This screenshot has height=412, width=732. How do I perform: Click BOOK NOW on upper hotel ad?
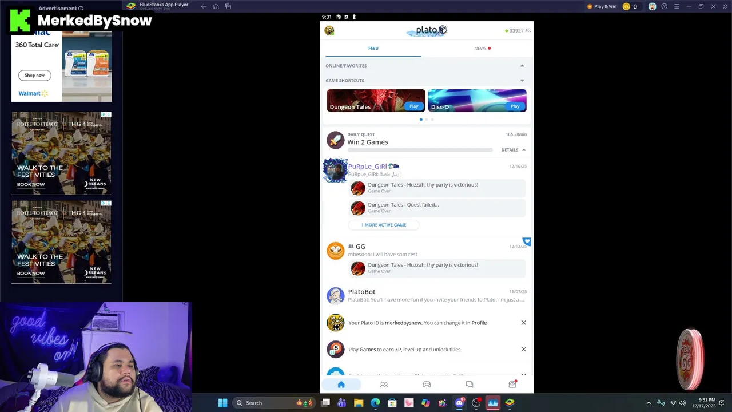[x=31, y=184]
